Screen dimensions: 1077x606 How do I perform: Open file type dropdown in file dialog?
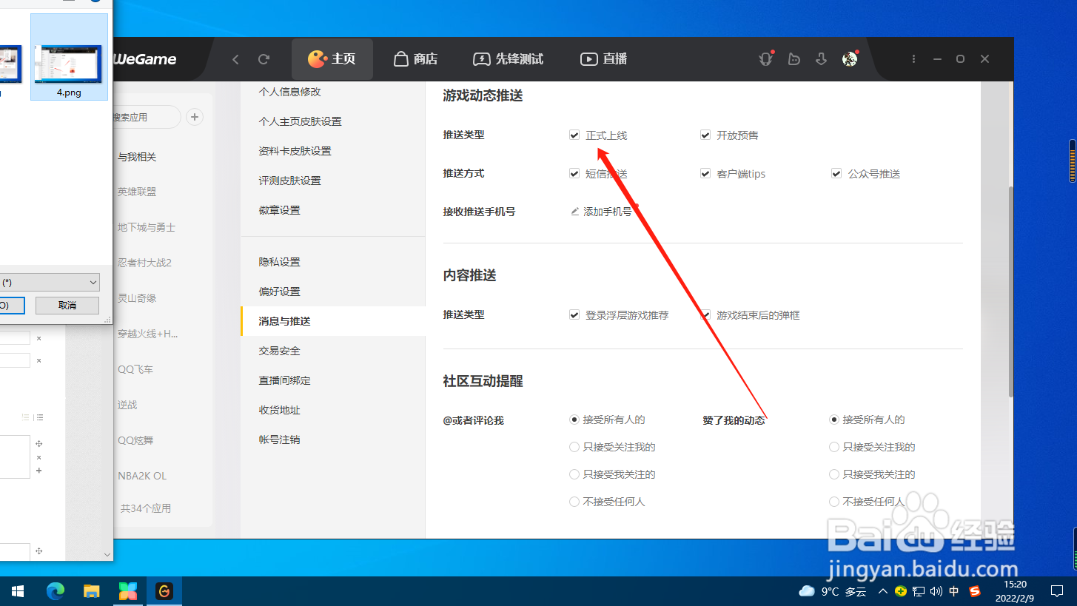tap(50, 283)
